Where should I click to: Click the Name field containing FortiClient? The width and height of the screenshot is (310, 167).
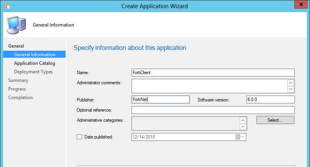(x=213, y=73)
